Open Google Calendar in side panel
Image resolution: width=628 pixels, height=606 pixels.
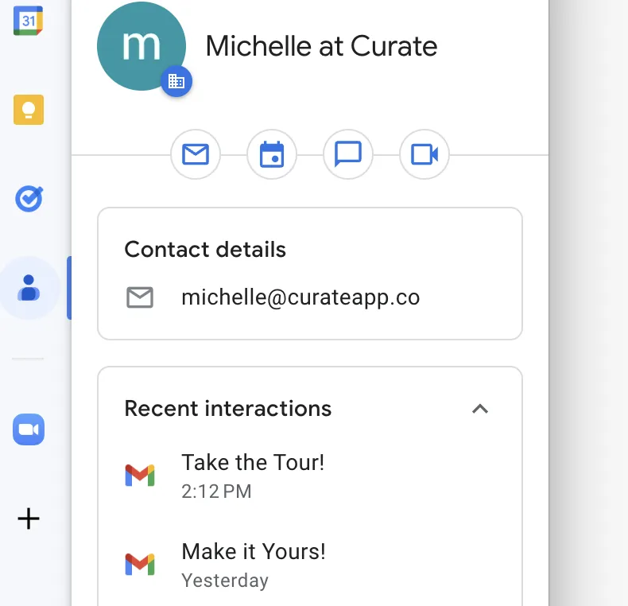pos(29,21)
